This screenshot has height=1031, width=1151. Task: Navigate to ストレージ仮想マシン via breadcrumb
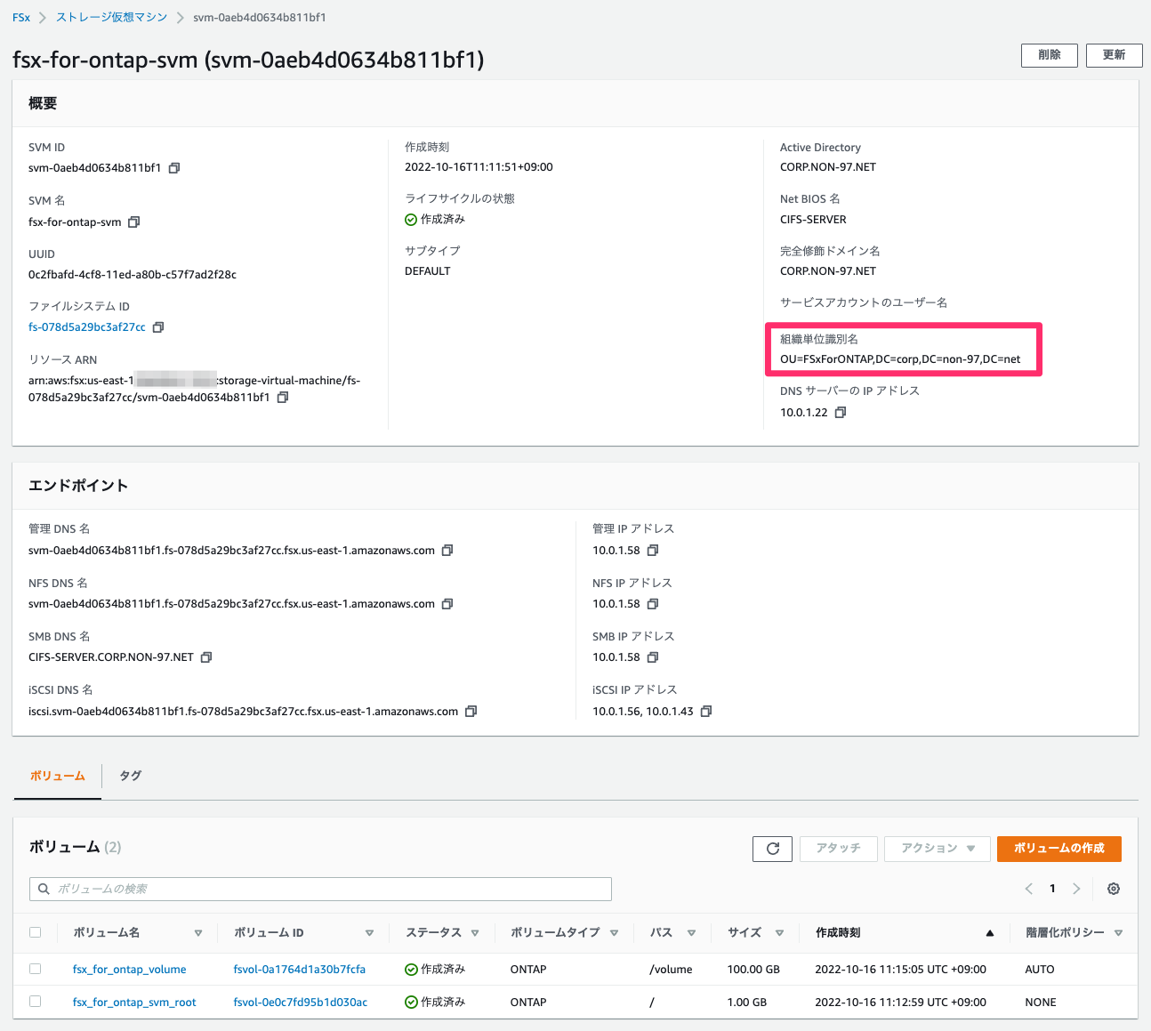click(110, 16)
